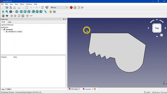Select the Data property tab
The image size is (167, 94).
[x=9, y=89]
